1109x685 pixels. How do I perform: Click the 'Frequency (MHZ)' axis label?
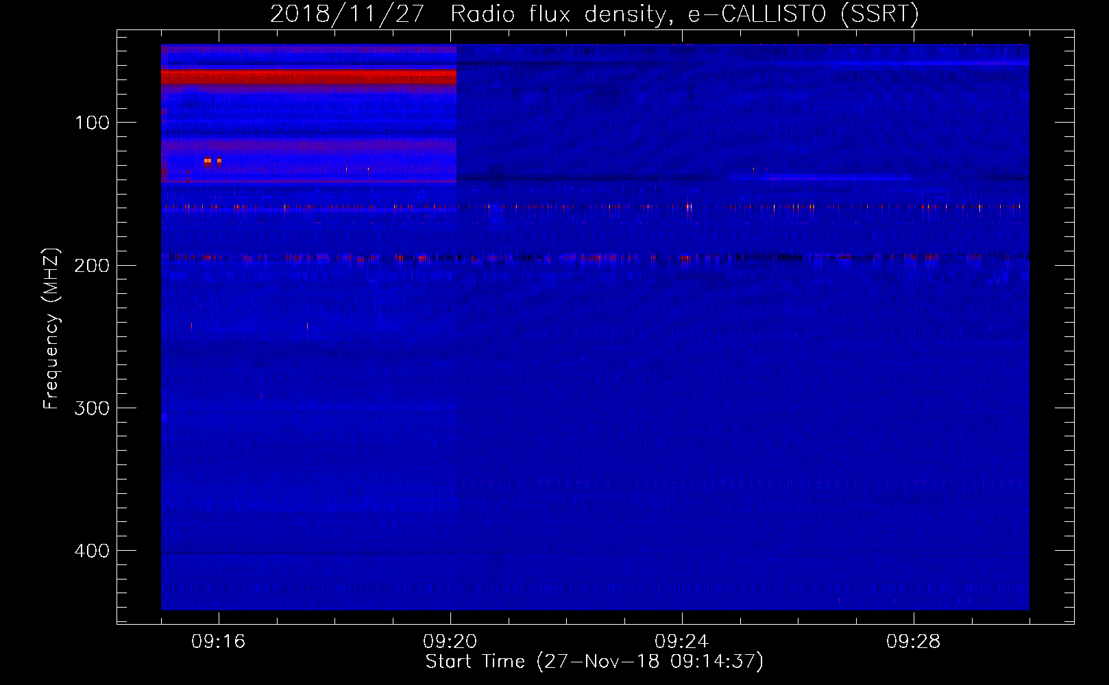51,329
